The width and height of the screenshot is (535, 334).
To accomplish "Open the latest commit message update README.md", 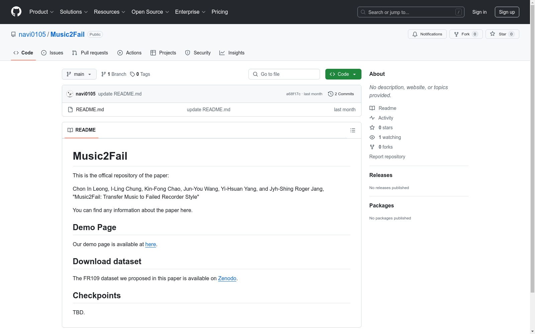I will click(x=120, y=94).
